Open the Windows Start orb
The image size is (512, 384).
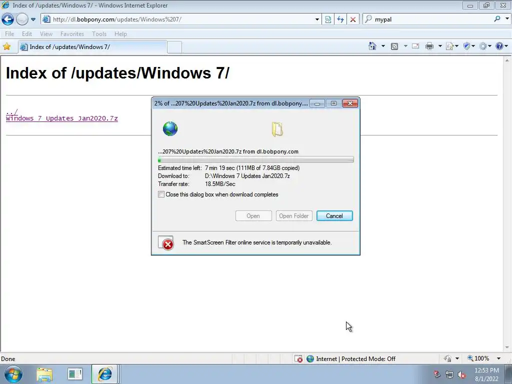[x=13, y=374]
